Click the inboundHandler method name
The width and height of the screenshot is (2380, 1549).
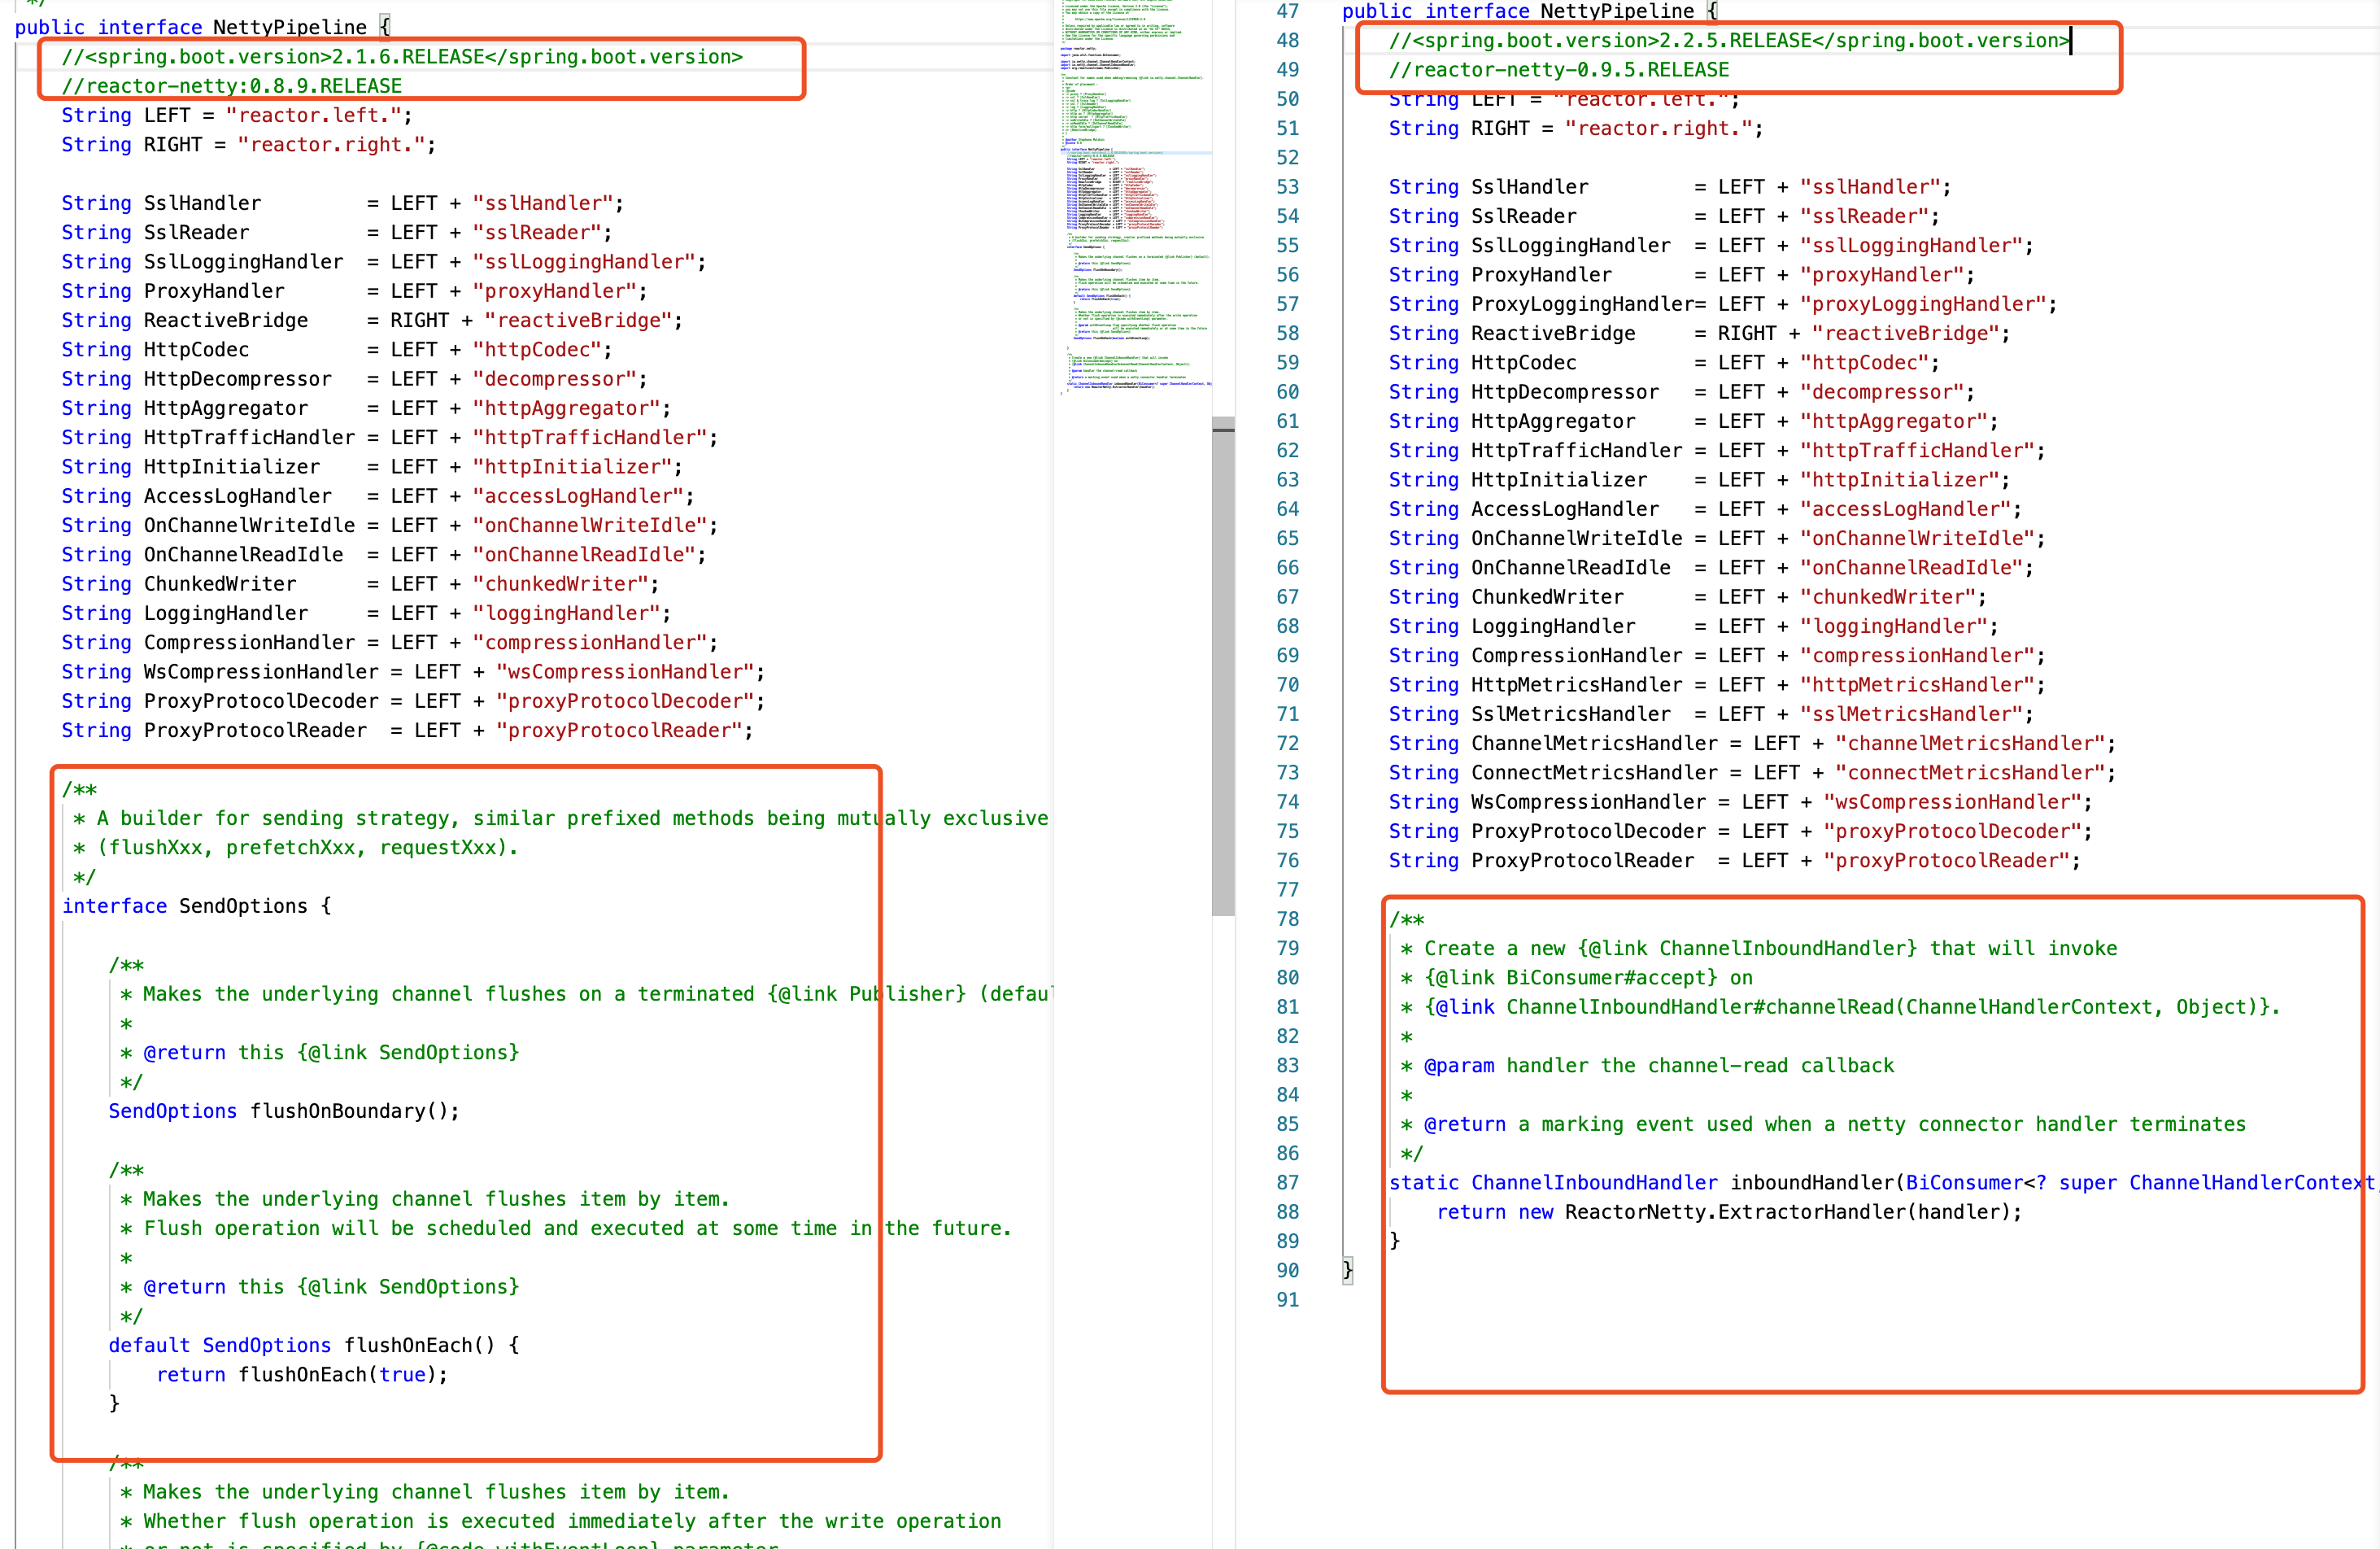[x=1812, y=1183]
